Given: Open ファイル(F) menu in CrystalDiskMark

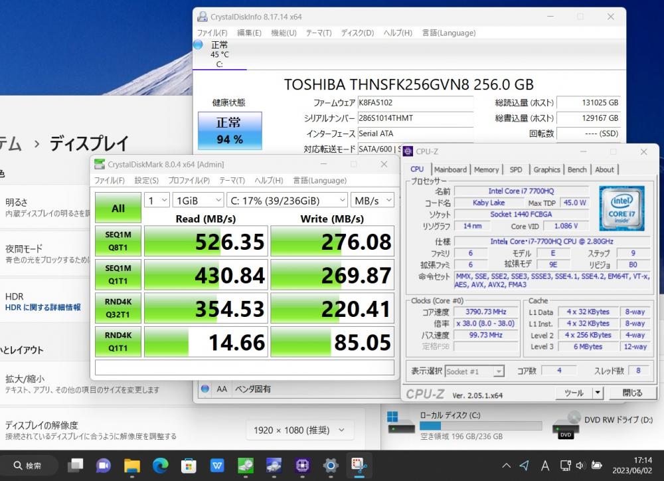Looking at the screenshot, I should [110, 181].
